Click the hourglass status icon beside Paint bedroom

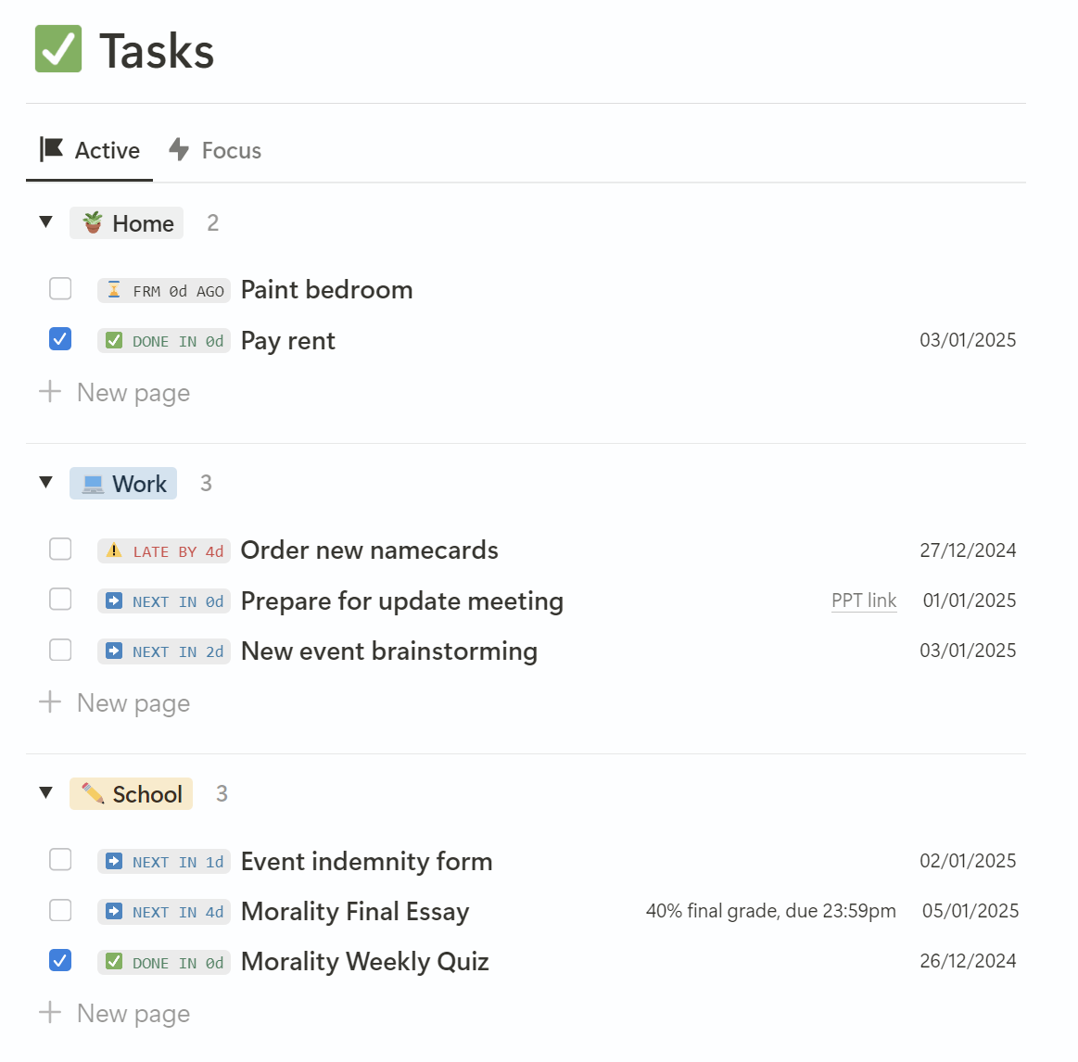click(x=114, y=290)
